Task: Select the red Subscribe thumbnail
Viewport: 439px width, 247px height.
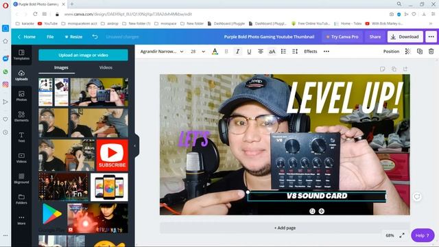Action: [112, 155]
